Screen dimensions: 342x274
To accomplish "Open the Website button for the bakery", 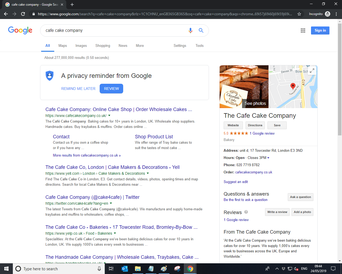I will pyautogui.click(x=233, y=125).
